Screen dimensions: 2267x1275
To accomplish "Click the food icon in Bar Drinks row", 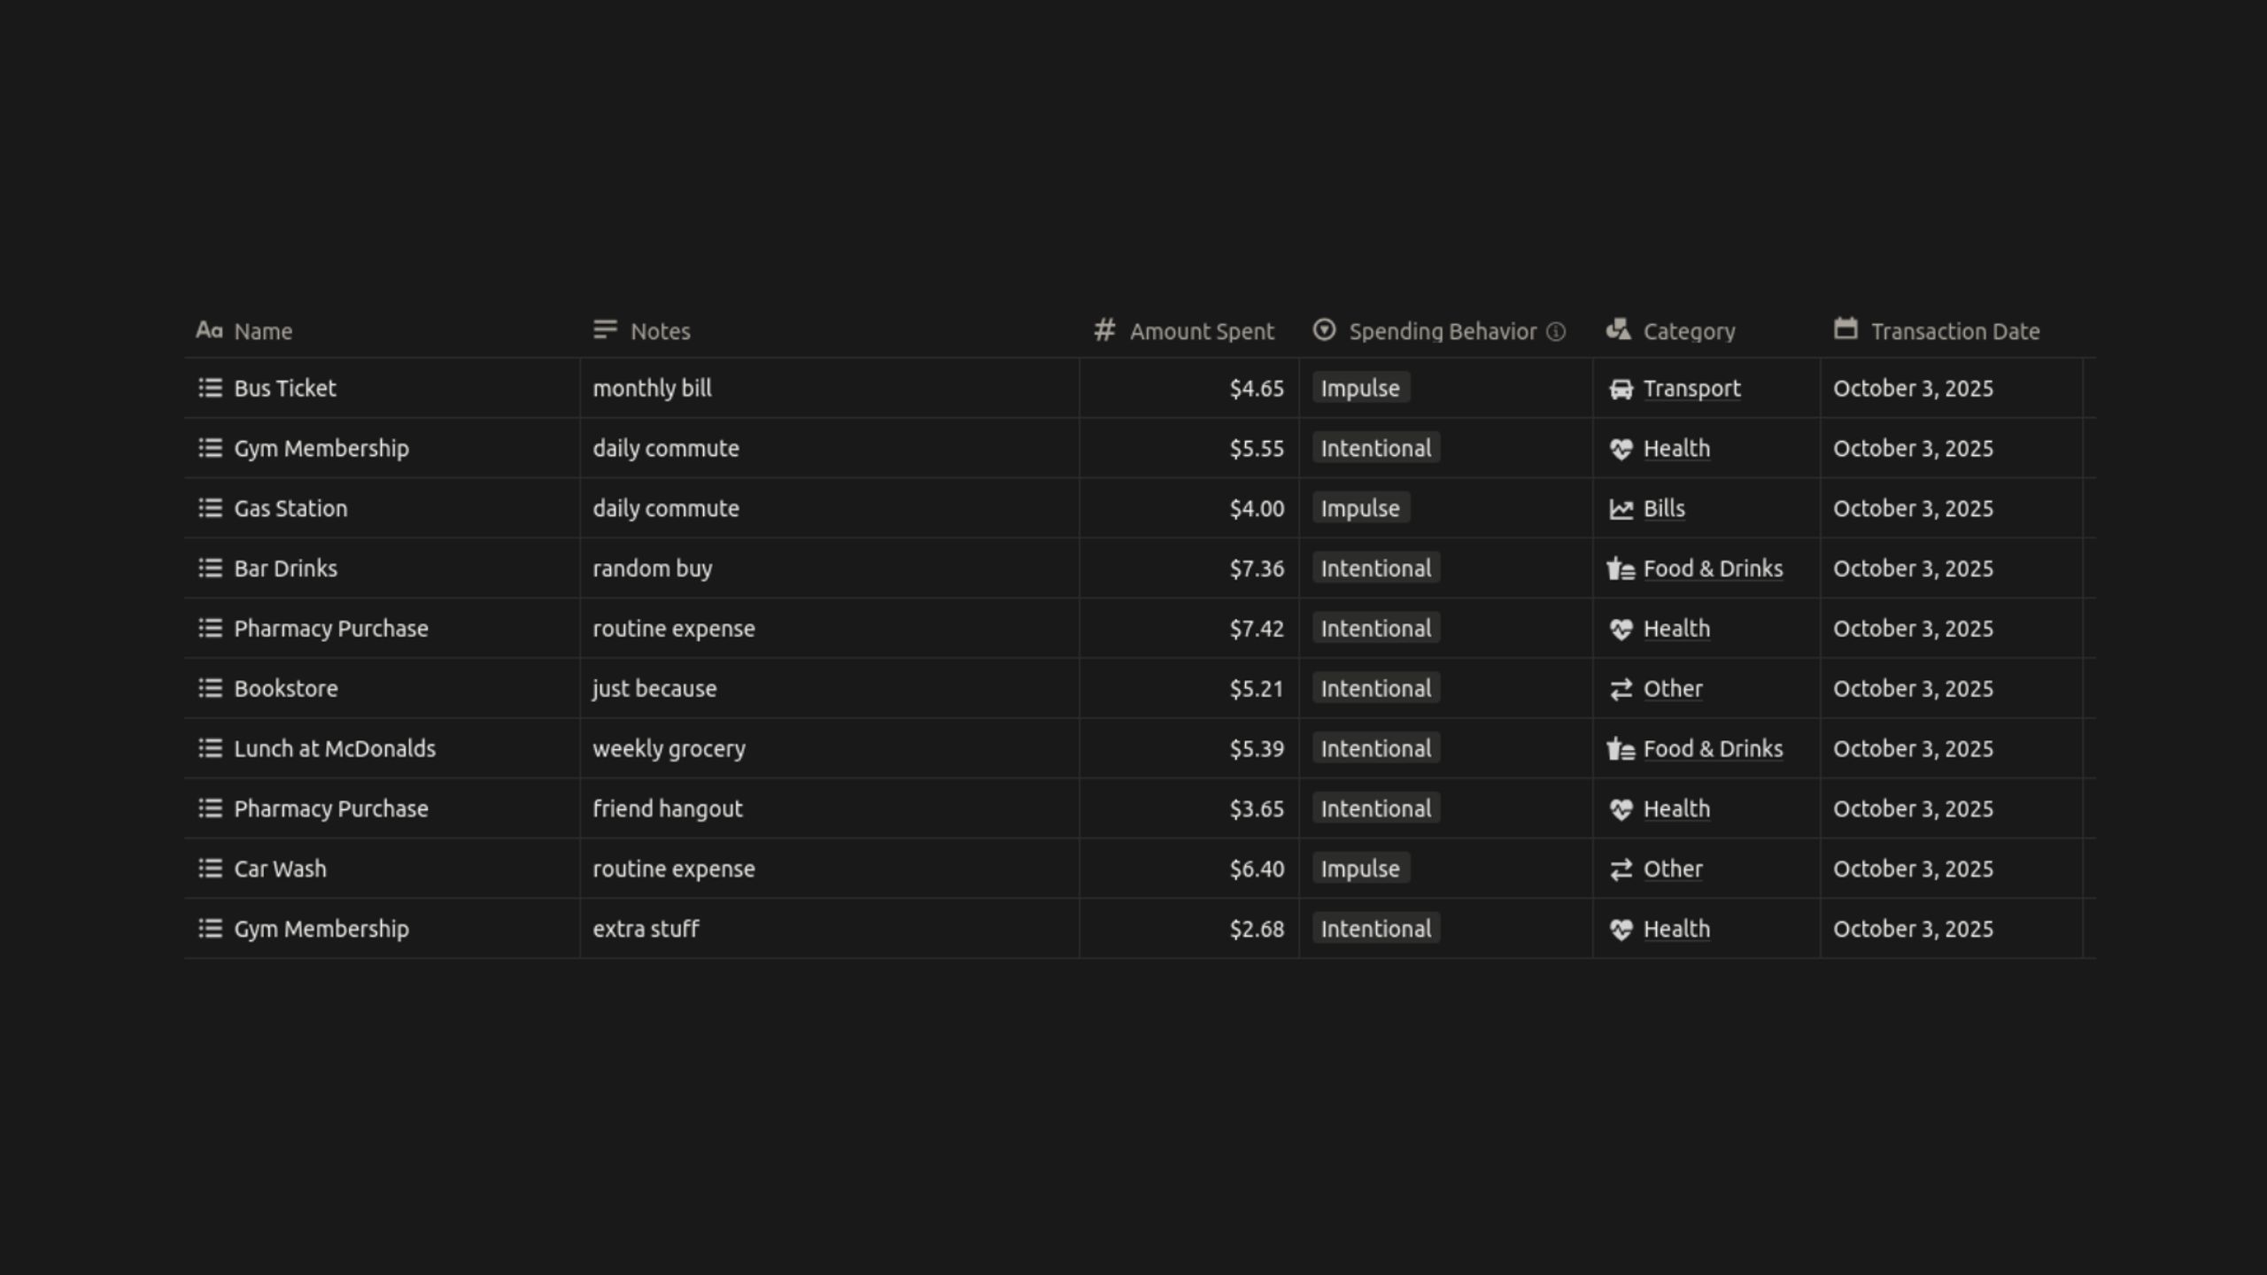I will click(1621, 569).
